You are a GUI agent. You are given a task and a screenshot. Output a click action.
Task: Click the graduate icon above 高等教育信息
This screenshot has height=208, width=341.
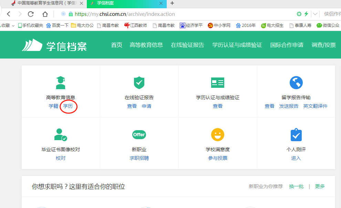pos(61,83)
